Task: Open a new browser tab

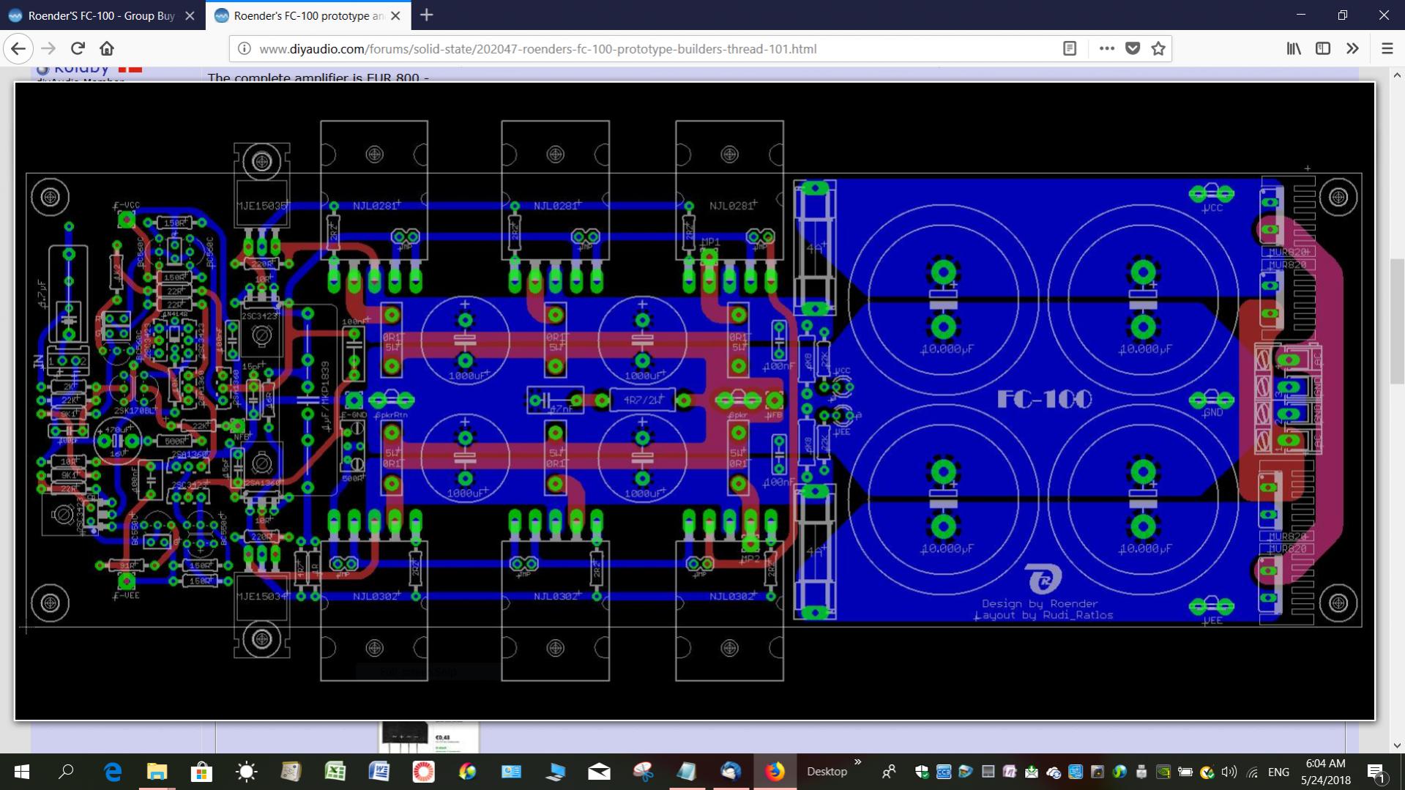Action: click(x=427, y=15)
